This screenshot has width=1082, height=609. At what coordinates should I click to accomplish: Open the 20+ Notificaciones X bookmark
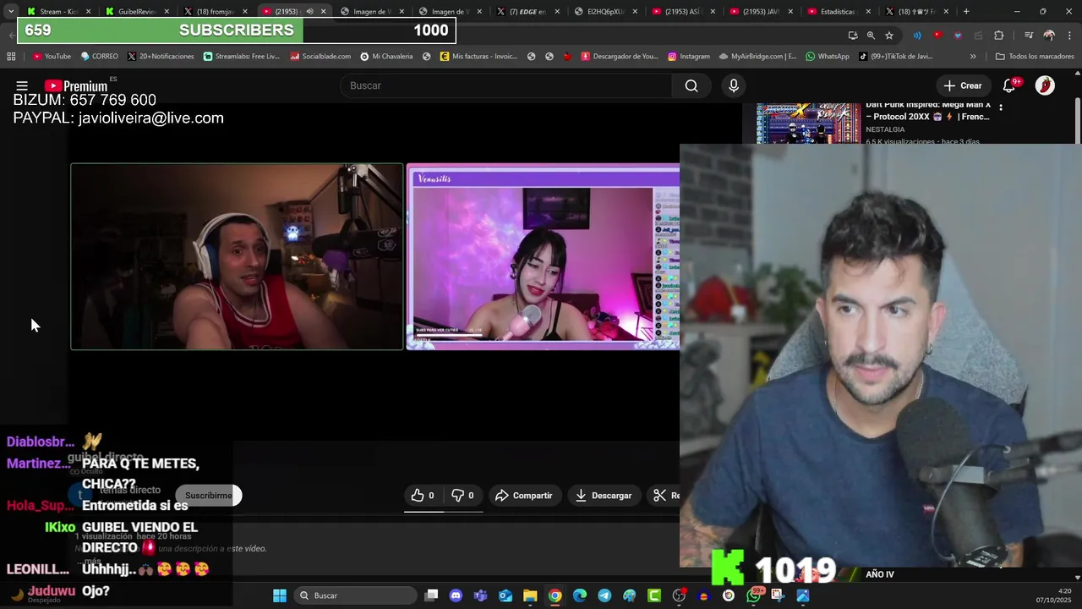pos(160,57)
